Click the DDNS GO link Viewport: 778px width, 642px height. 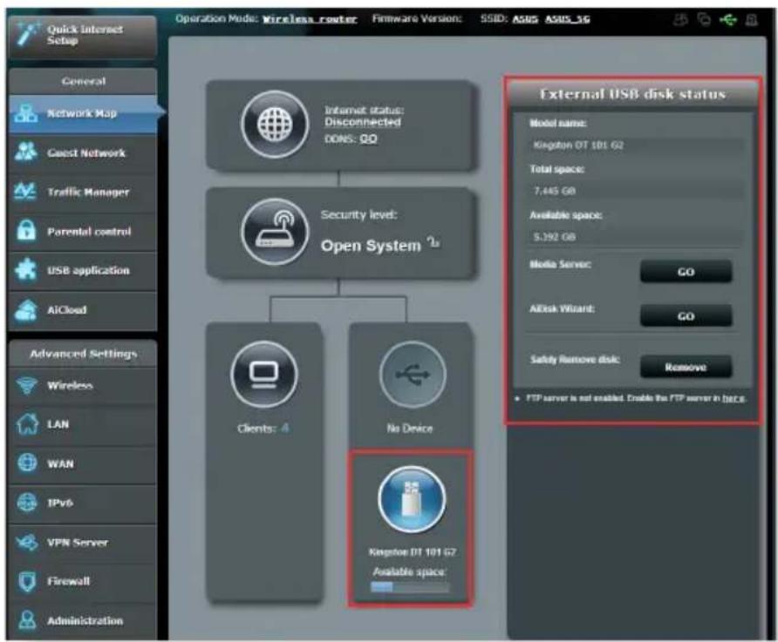coord(368,139)
